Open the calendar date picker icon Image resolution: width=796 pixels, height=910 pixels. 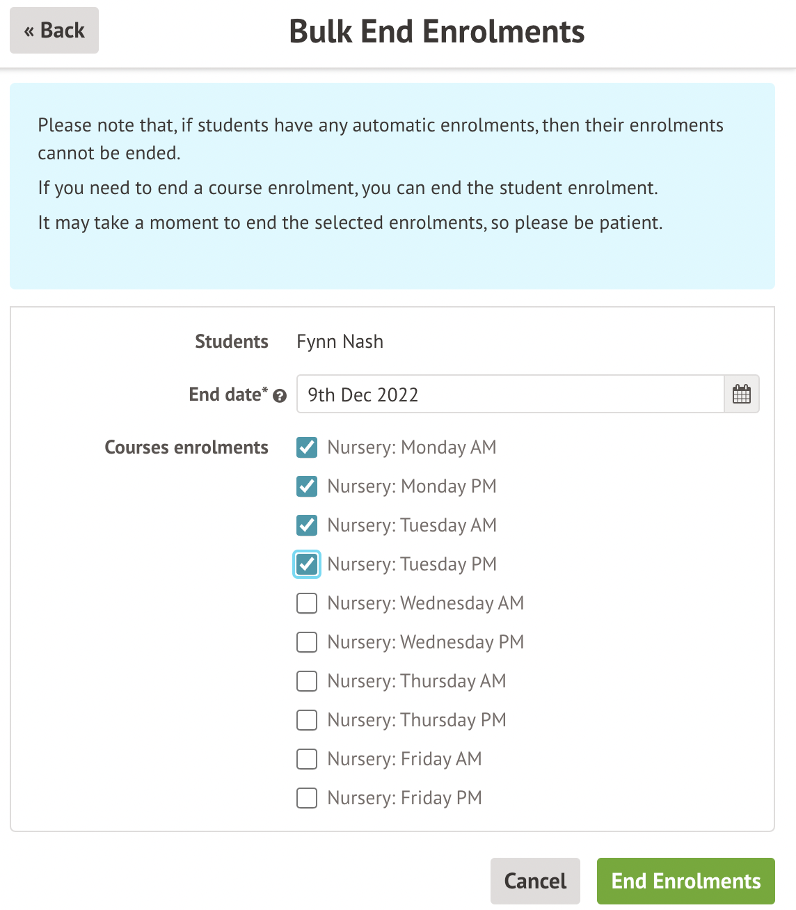(742, 394)
